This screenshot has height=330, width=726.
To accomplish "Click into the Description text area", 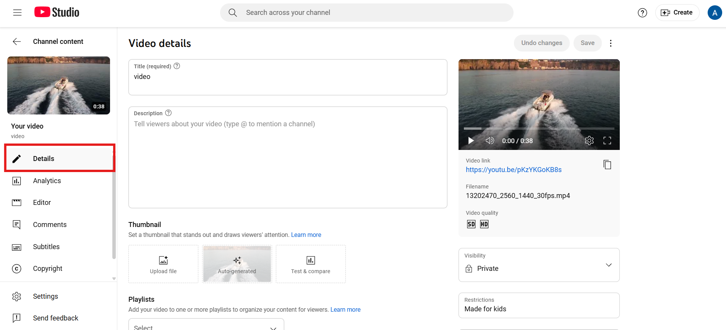I will [x=288, y=157].
